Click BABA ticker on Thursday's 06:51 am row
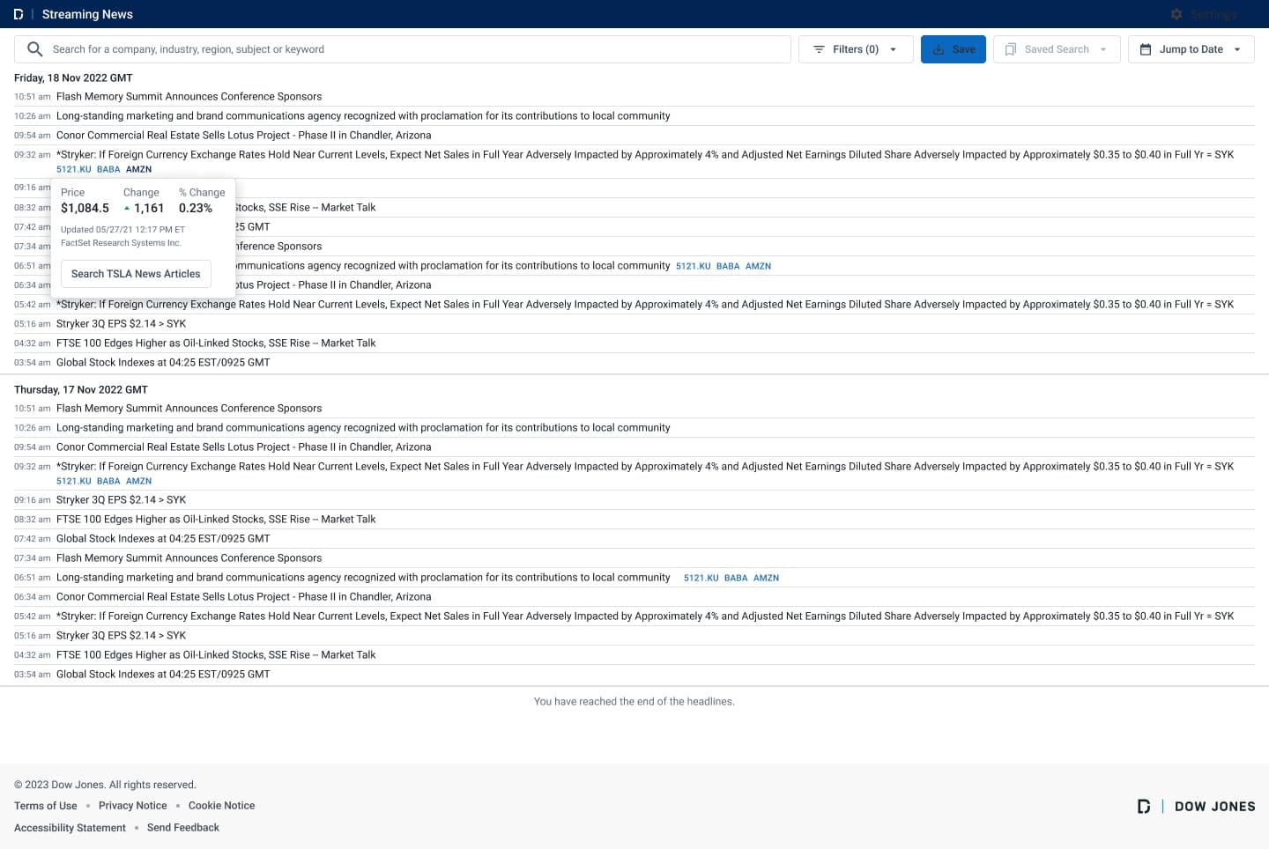 click(x=736, y=578)
